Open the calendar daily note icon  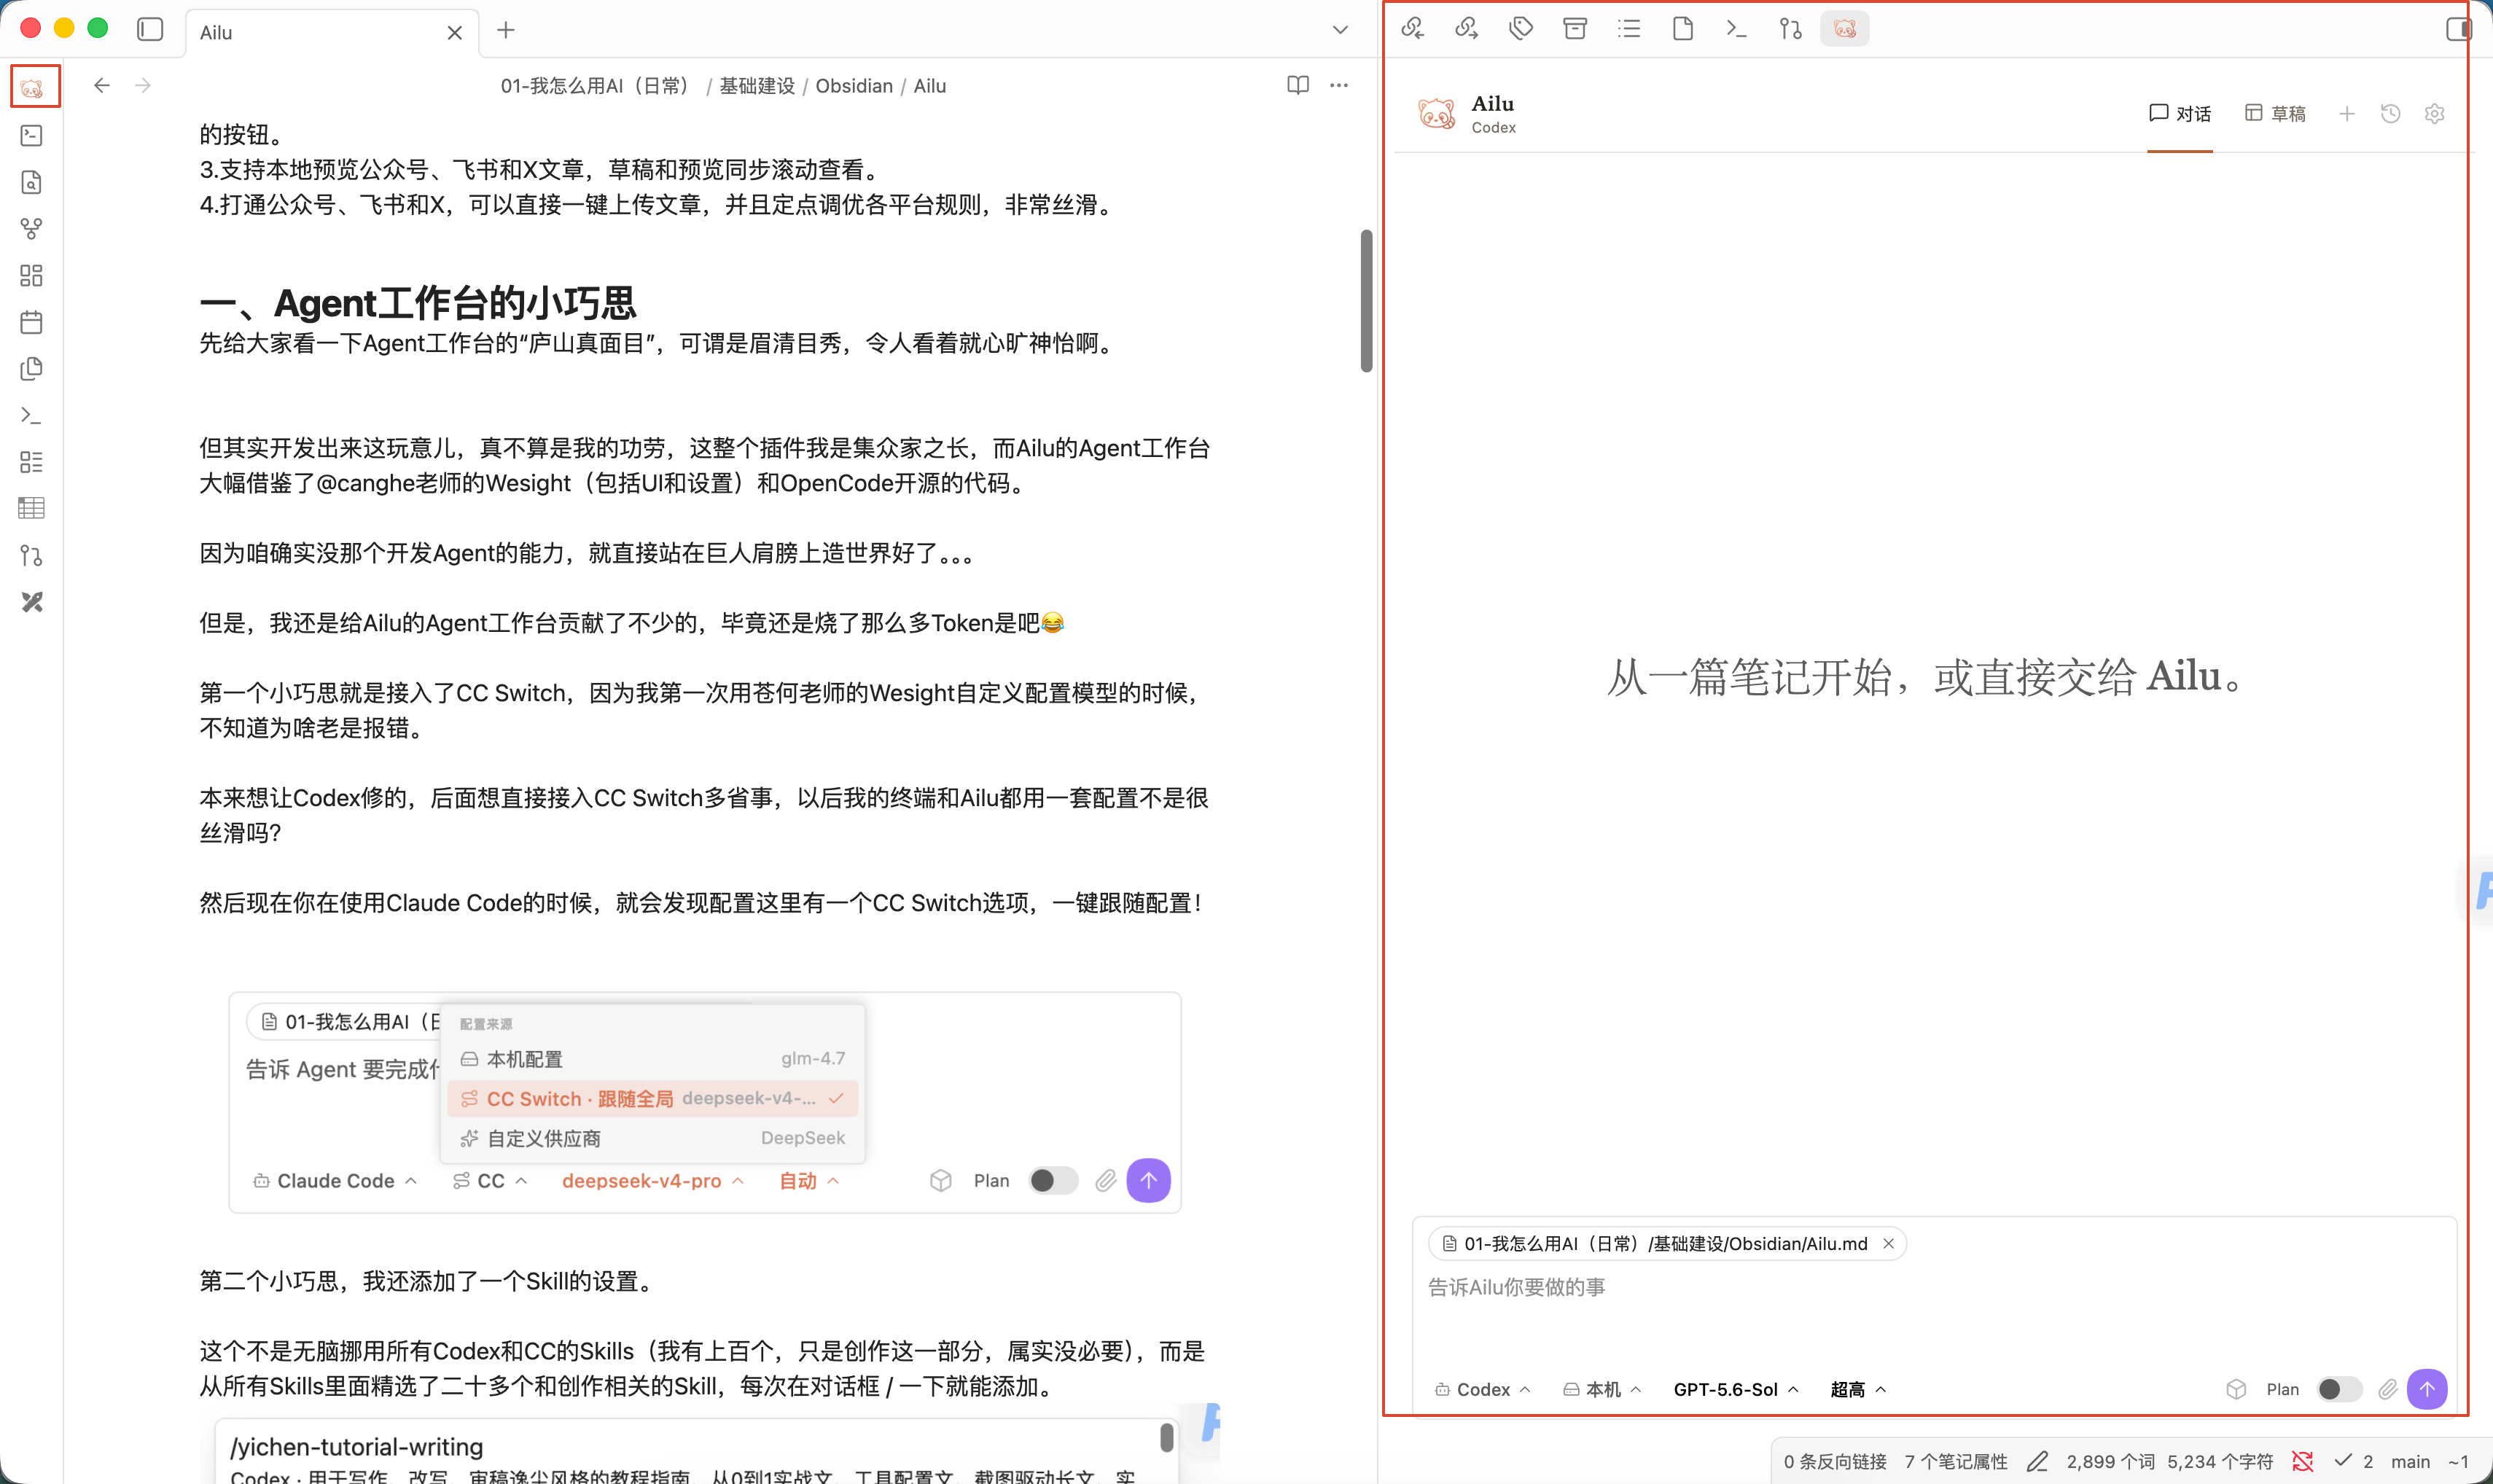[x=32, y=322]
